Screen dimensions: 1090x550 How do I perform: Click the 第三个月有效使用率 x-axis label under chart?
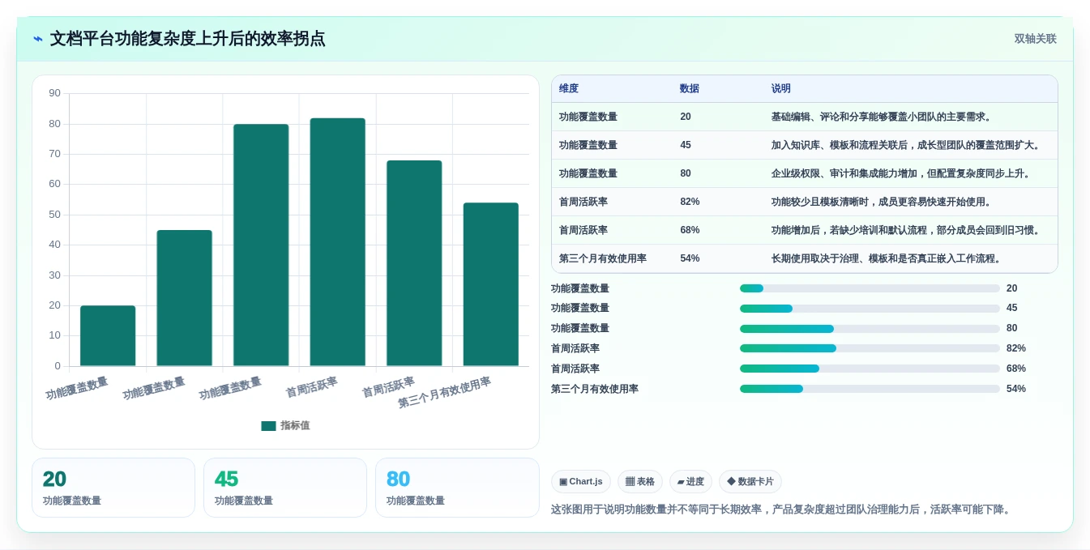445,393
